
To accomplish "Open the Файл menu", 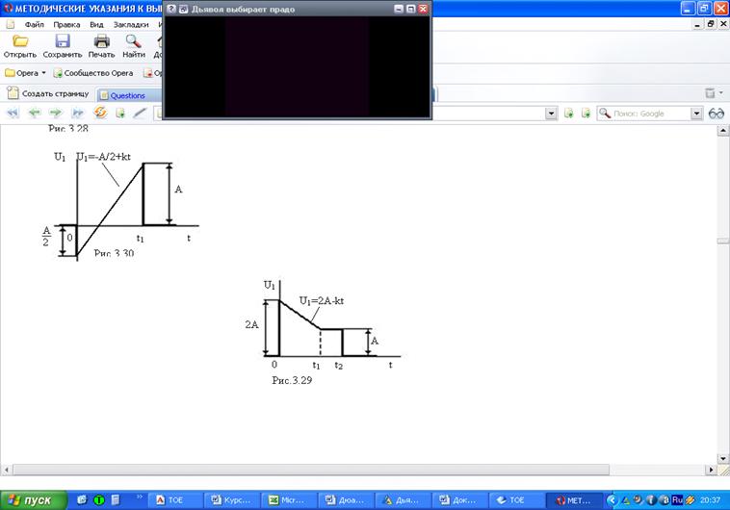I will point(35,25).
